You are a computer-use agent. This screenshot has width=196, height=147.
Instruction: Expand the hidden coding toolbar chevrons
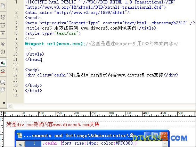(x=4, y=103)
